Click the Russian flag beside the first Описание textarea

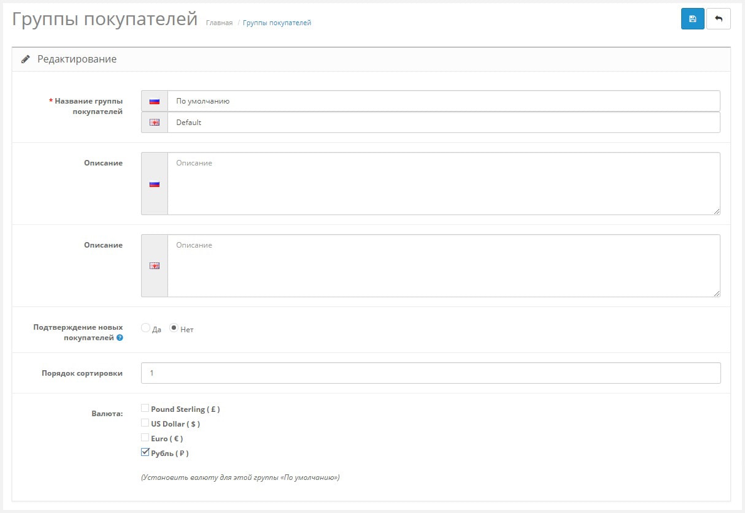coord(155,184)
